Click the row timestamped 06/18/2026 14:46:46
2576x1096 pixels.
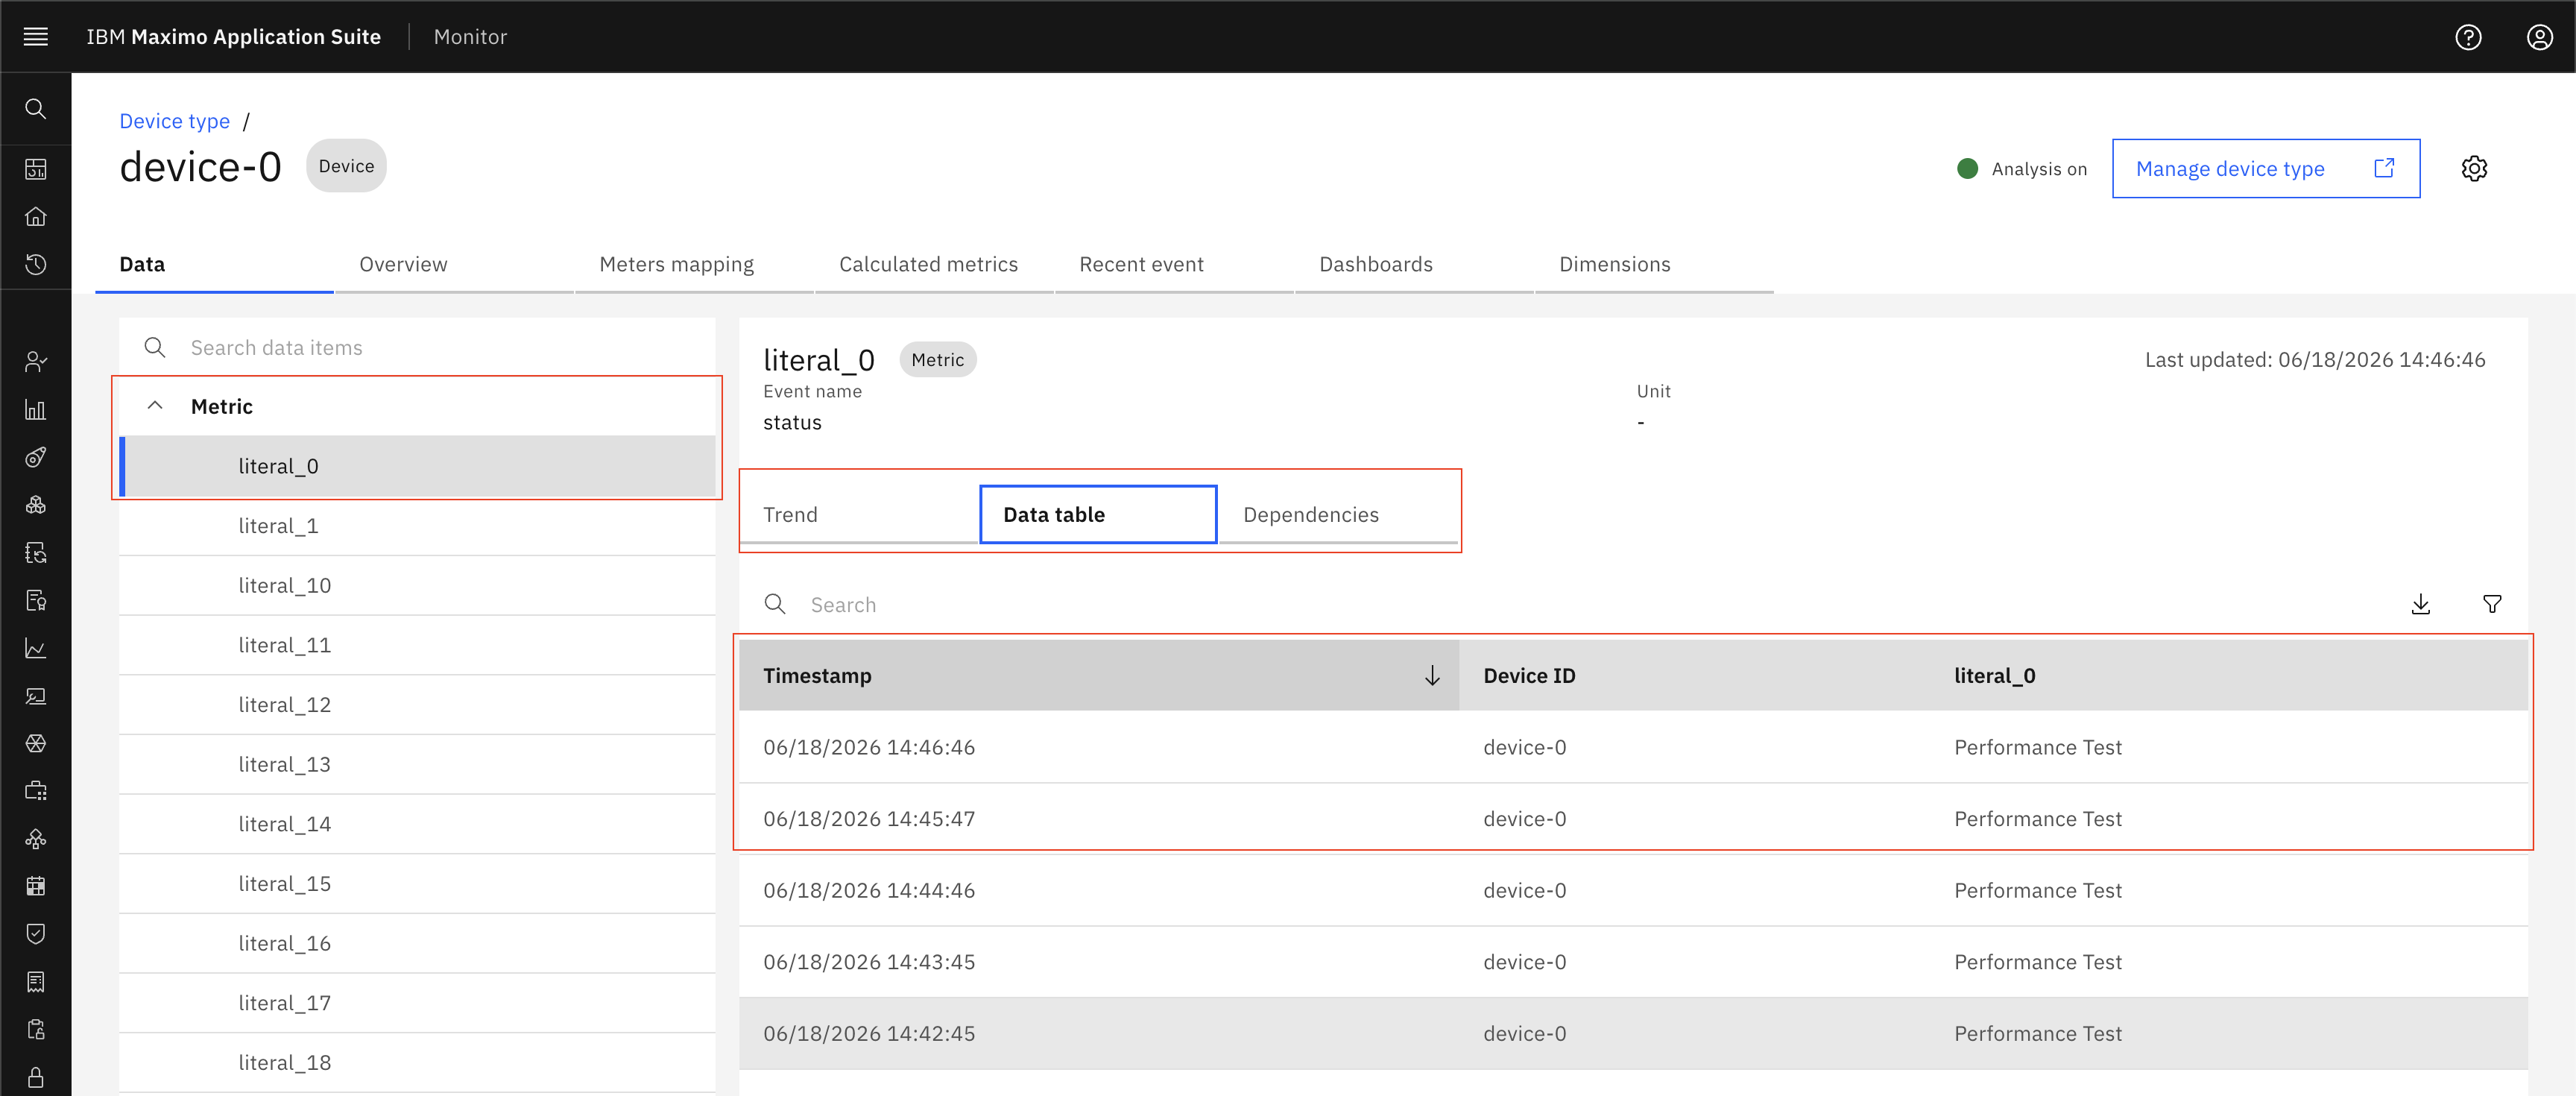tap(1633, 747)
